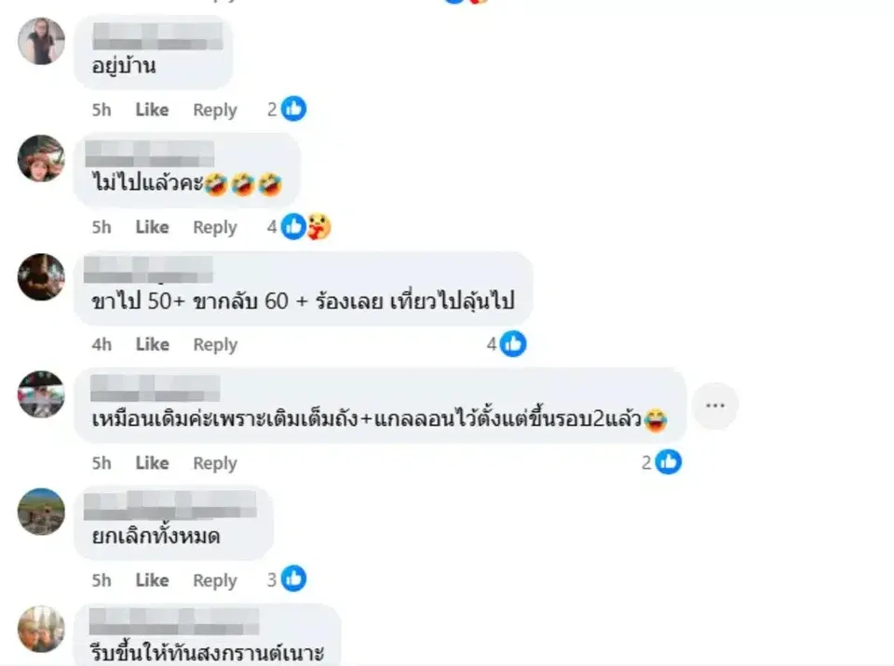Open the 4h timestamp link on ขาไป 50+ comment

(x=102, y=345)
